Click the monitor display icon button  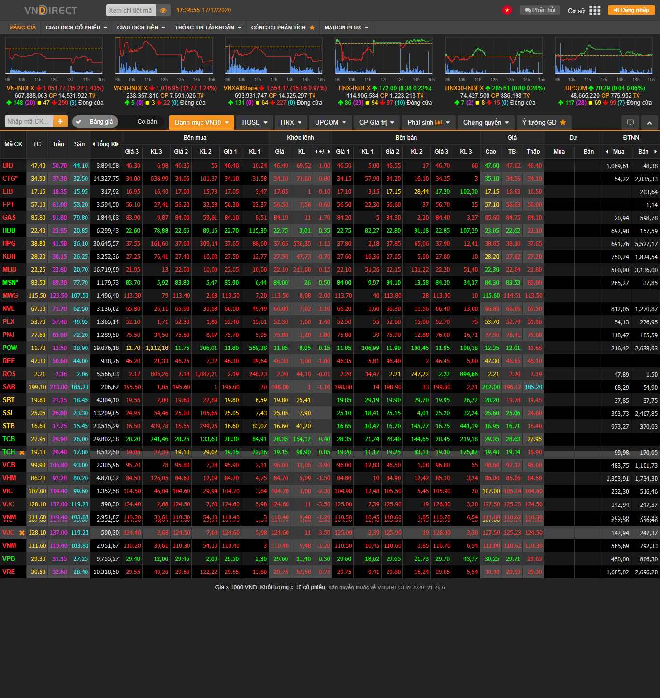click(x=630, y=123)
